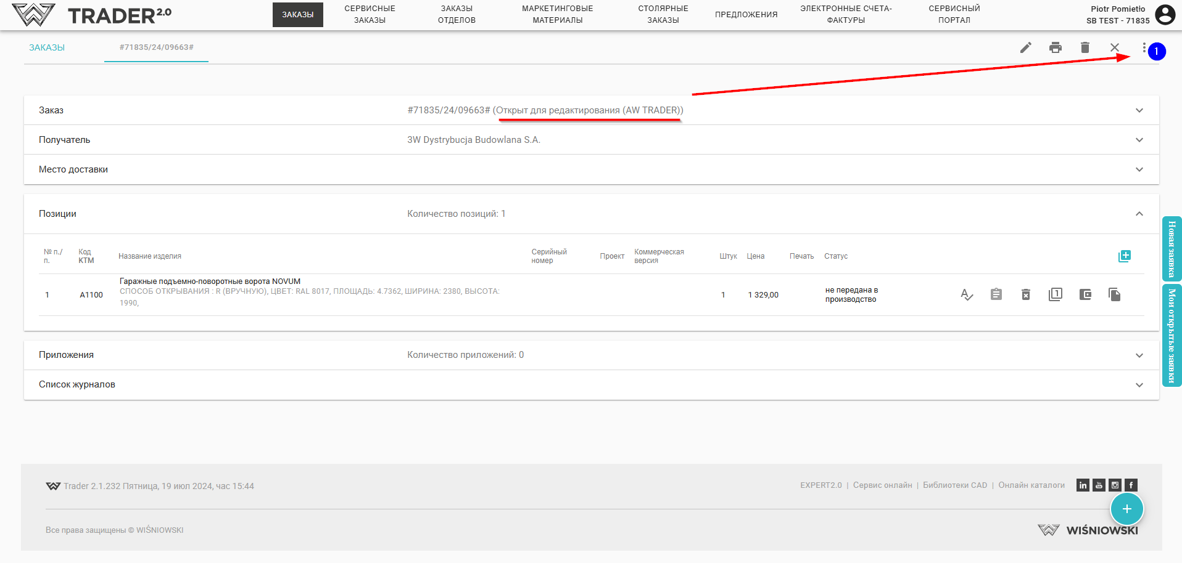This screenshot has width=1182, height=563.
Task: Copy position with the duplicate file icon
Action: (1114, 294)
